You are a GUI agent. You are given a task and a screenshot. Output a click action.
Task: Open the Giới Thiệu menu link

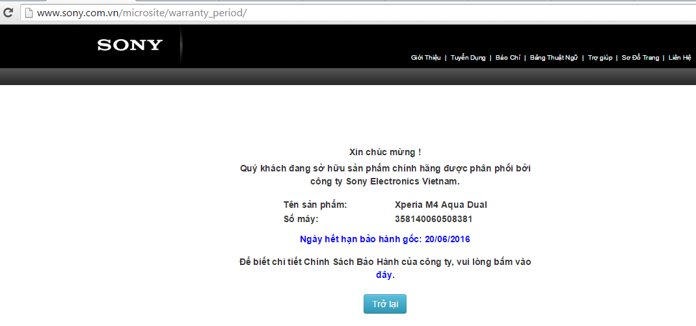pos(425,58)
